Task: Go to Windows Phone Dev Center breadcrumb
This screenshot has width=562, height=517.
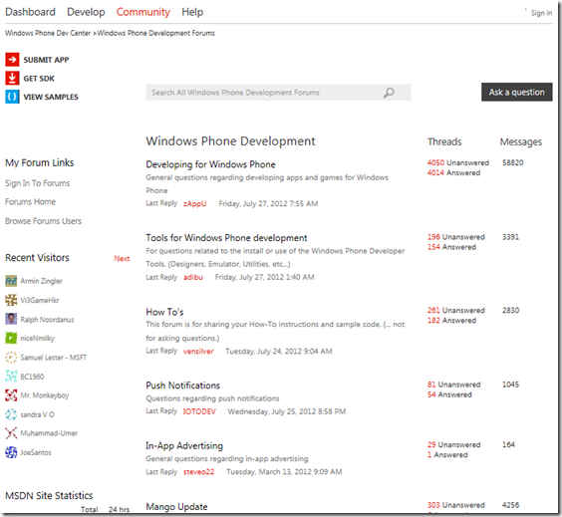Action: click(48, 33)
